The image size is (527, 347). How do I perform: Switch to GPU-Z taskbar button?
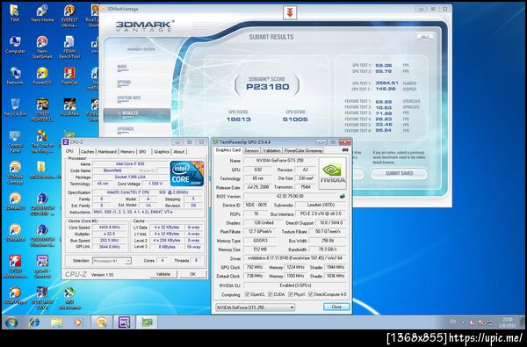[x=147, y=322]
